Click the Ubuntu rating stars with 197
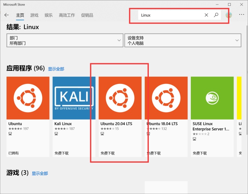The width and height of the screenshot is (248, 194). 19,129
